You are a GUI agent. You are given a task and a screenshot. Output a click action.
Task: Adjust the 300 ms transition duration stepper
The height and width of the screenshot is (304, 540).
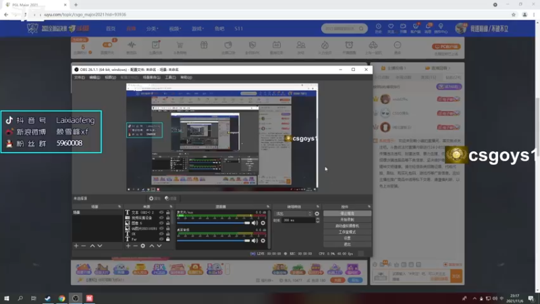317,220
